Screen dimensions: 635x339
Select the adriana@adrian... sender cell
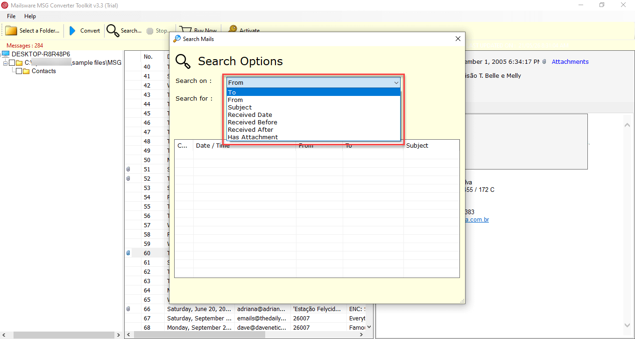point(261,309)
